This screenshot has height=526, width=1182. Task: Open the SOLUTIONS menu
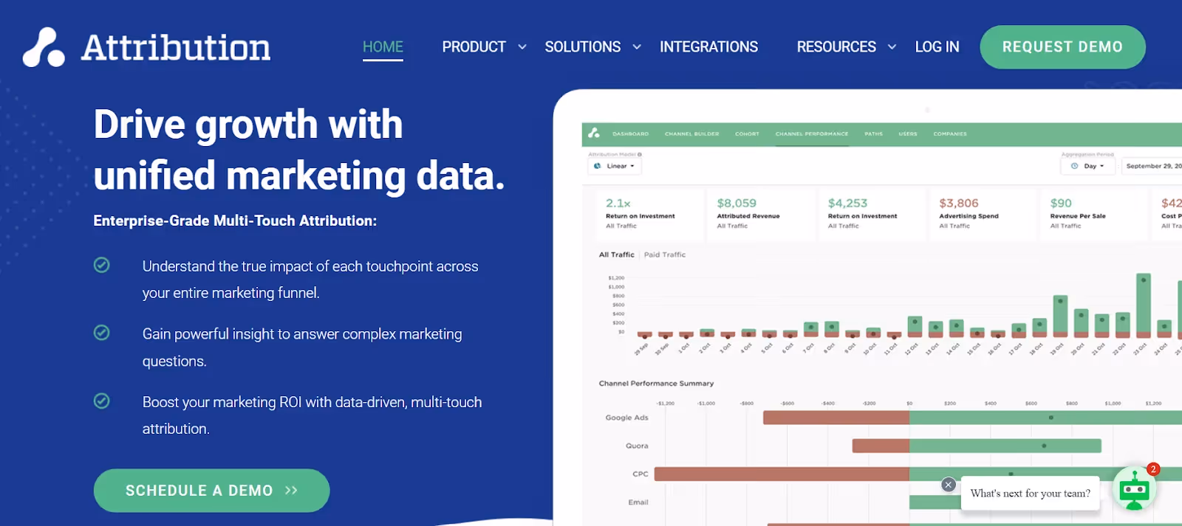point(582,47)
